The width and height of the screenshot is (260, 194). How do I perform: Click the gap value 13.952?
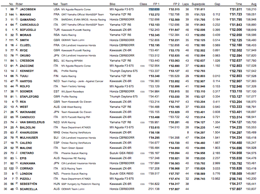tap(216, 179)
